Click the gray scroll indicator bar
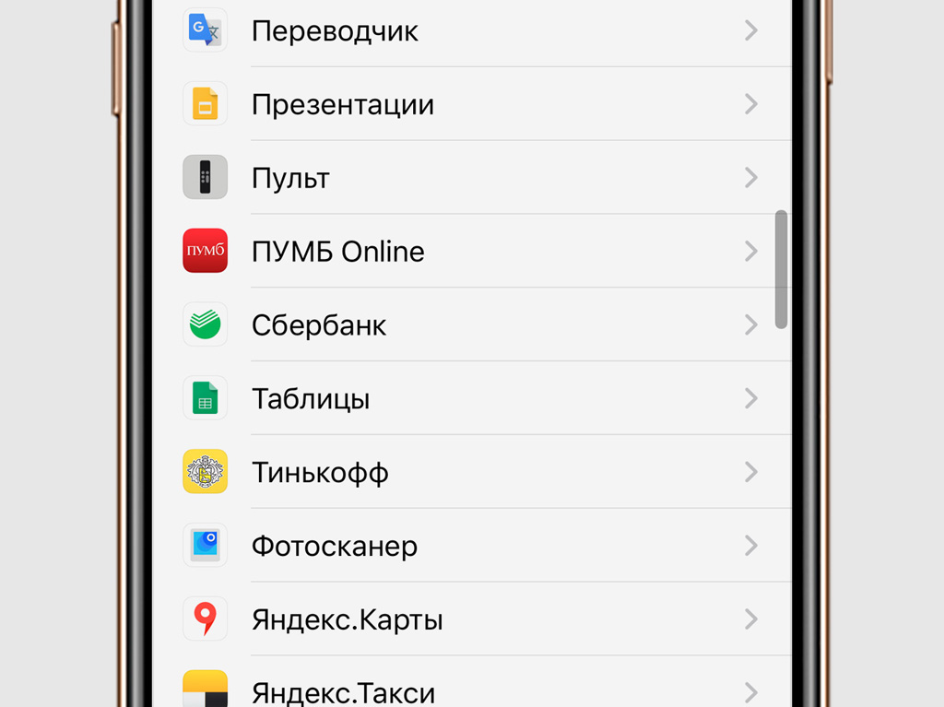 782,269
